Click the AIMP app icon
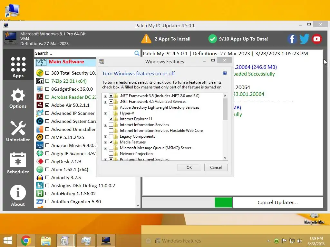The image size is (330, 247). tap(40, 137)
